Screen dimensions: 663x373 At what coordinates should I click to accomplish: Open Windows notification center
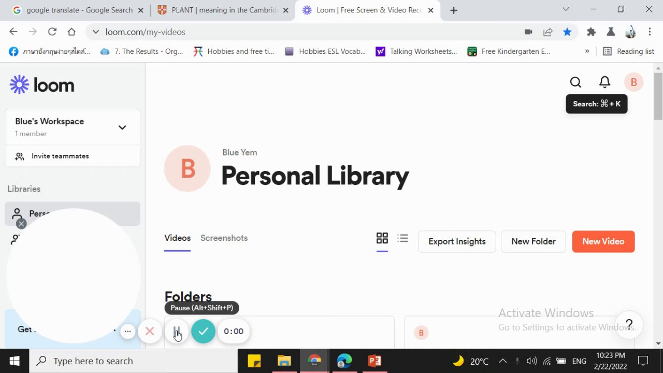click(643, 361)
